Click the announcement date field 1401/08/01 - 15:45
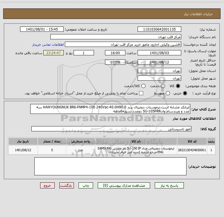The height and width of the screenshot is (217, 224). coord(42,29)
